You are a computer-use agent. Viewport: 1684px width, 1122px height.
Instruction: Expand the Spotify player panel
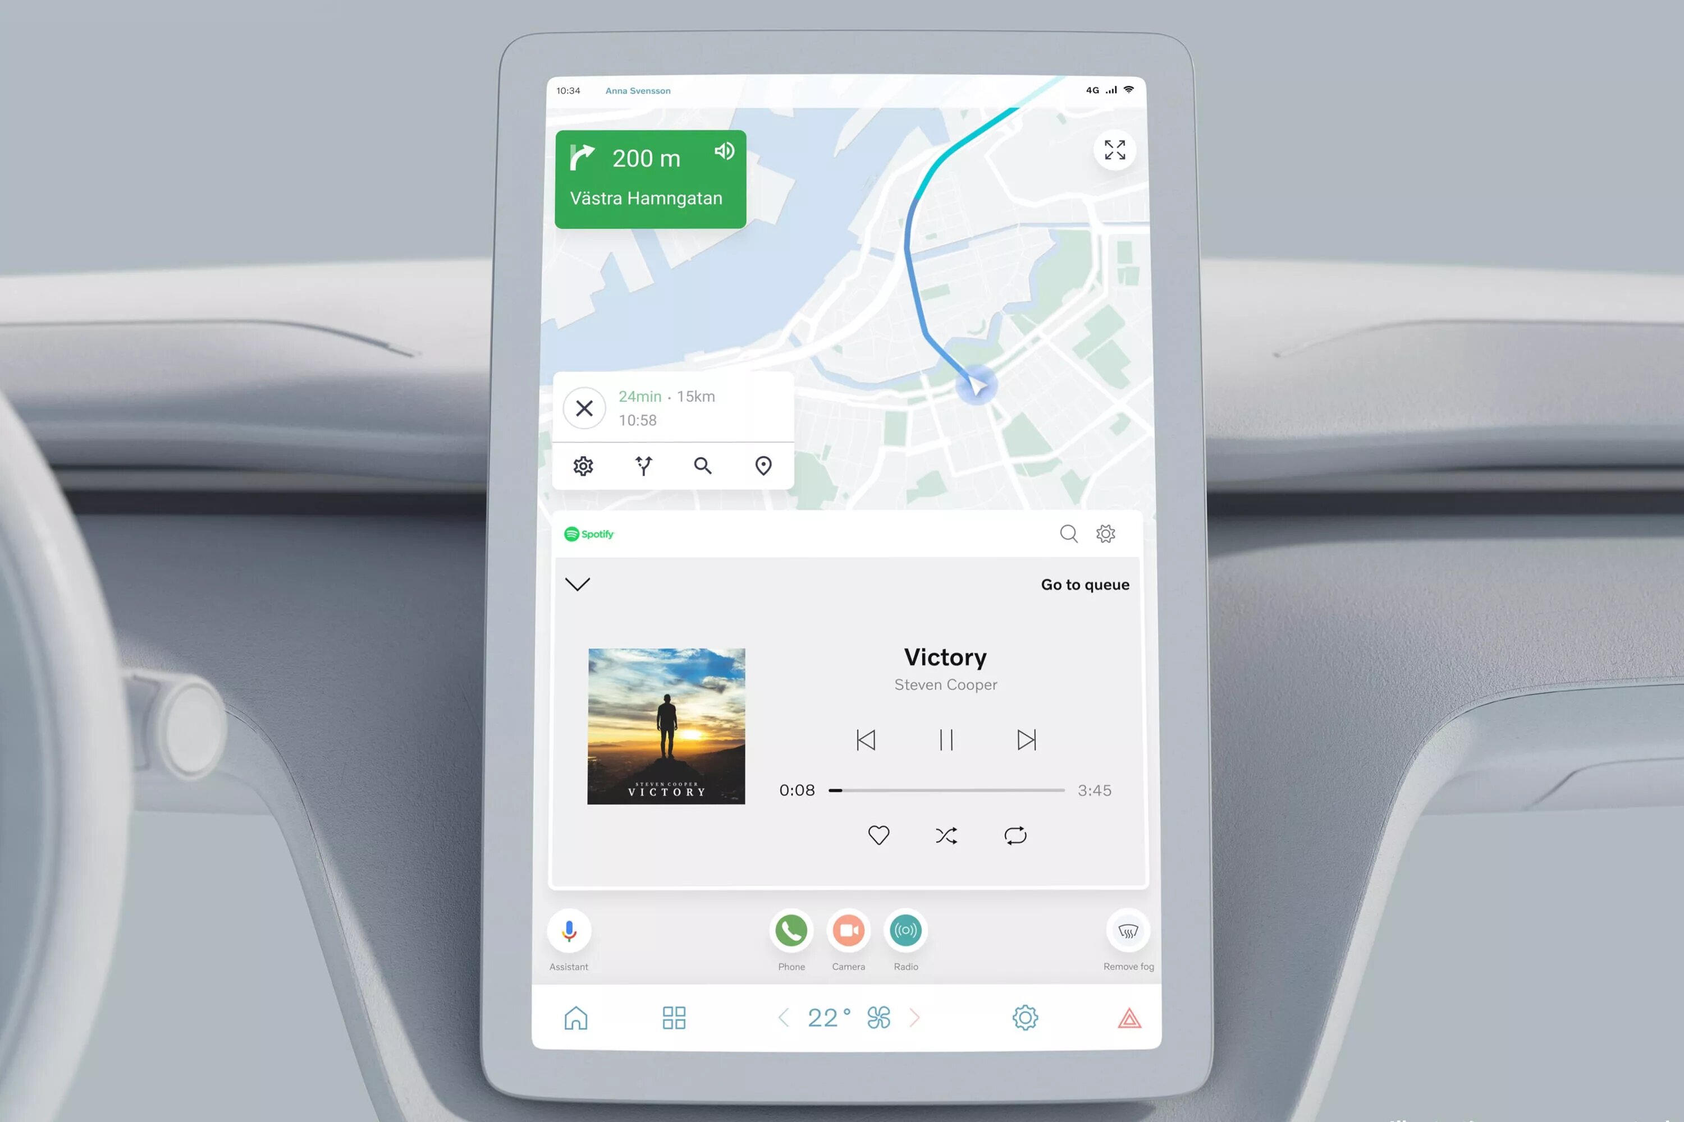578,585
